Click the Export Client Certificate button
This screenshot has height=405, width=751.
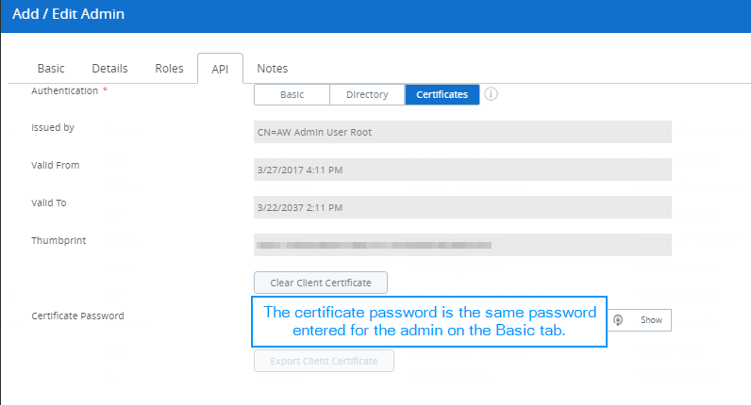tap(324, 361)
